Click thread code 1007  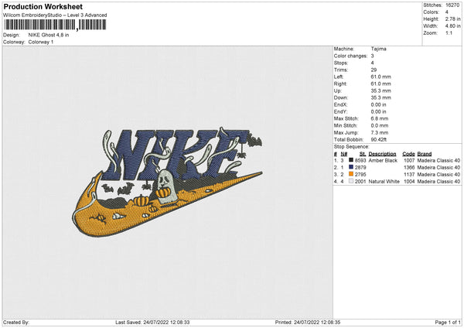(409, 160)
